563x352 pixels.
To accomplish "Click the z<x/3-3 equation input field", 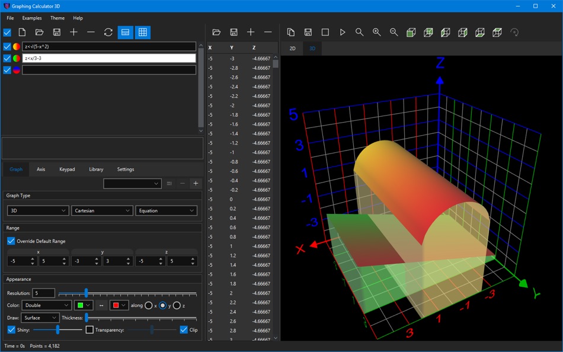I will coord(108,59).
